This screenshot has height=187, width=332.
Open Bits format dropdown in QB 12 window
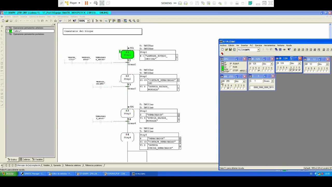click(x=327, y=64)
